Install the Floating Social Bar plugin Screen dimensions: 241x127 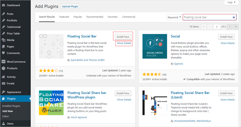pyautogui.click(x=123, y=37)
